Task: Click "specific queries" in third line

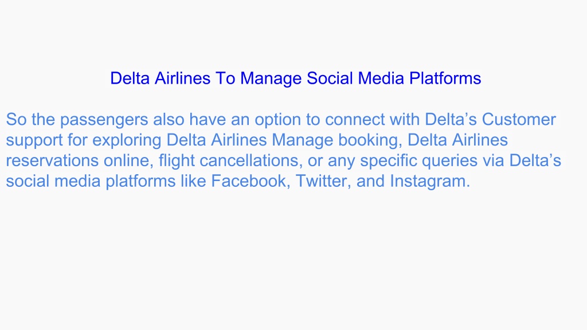Action: coord(418,161)
